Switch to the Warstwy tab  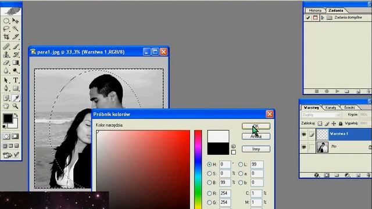311,107
